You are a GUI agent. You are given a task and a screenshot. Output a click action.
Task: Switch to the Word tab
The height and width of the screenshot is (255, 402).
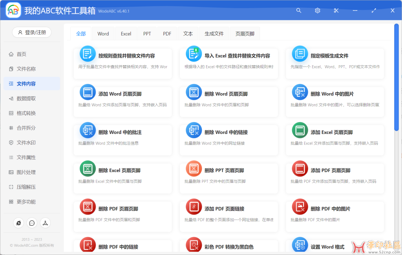tap(103, 33)
